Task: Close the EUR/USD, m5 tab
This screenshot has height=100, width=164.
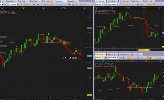Action: [66, 1]
